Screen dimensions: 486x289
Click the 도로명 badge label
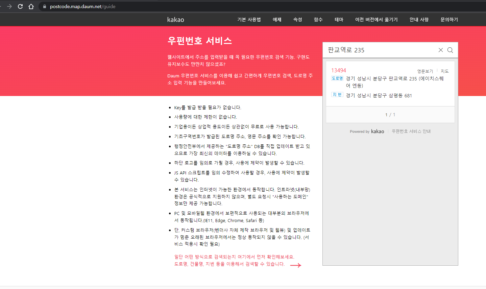(x=337, y=78)
